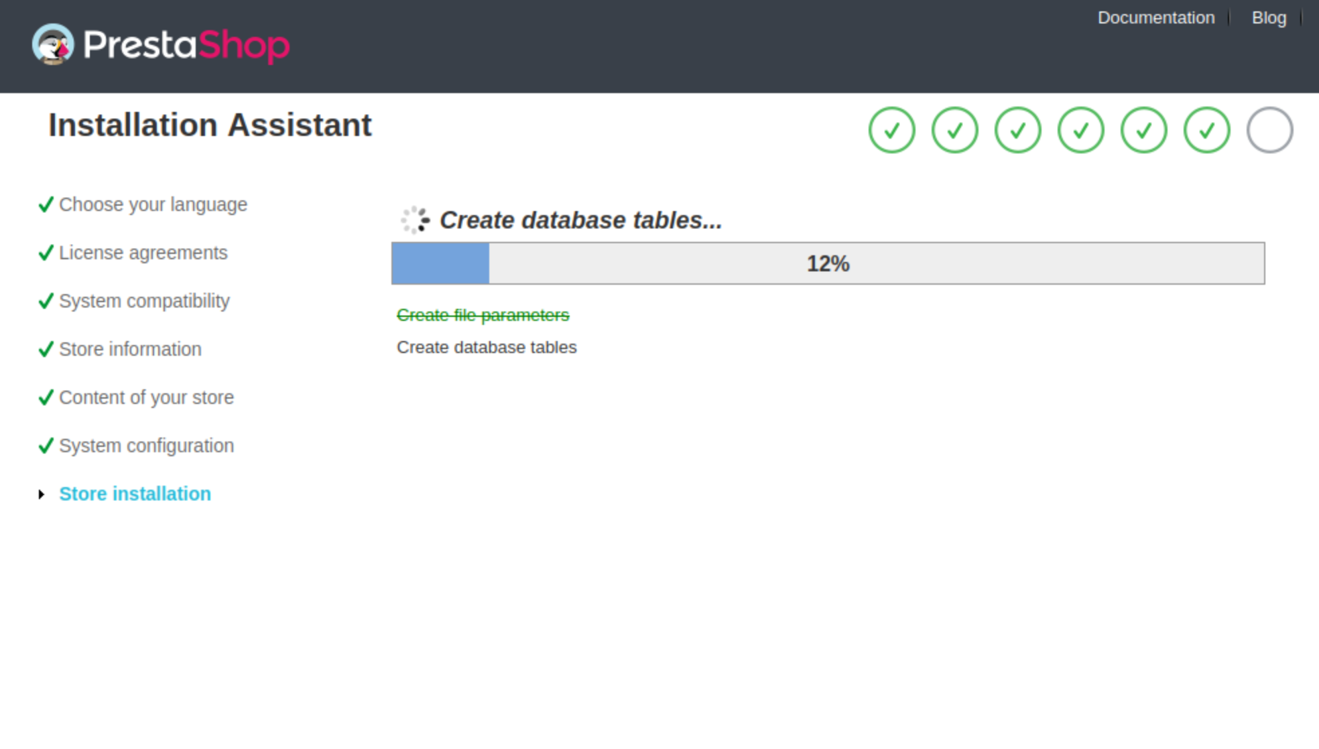Screen dimensions: 1319x749
Task: Click the checkmark beside License agreements
Action: [x=46, y=253]
